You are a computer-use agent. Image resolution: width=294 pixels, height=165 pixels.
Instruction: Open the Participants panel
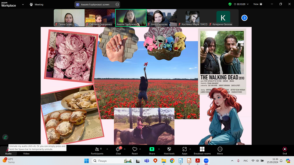pyautogui.click(x=97, y=151)
